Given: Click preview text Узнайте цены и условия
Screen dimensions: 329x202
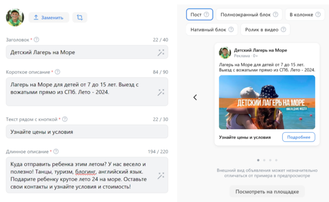Looking at the screenshot, I should [245, 137].
